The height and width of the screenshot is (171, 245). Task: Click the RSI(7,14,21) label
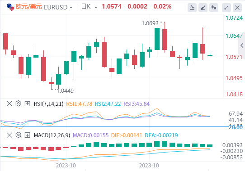pyautogui.click(x=49, y=104)
